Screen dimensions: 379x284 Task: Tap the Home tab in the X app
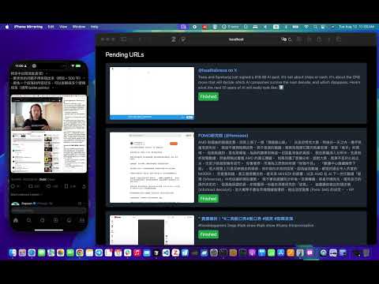pyautogui.click(x=16, y=220)
